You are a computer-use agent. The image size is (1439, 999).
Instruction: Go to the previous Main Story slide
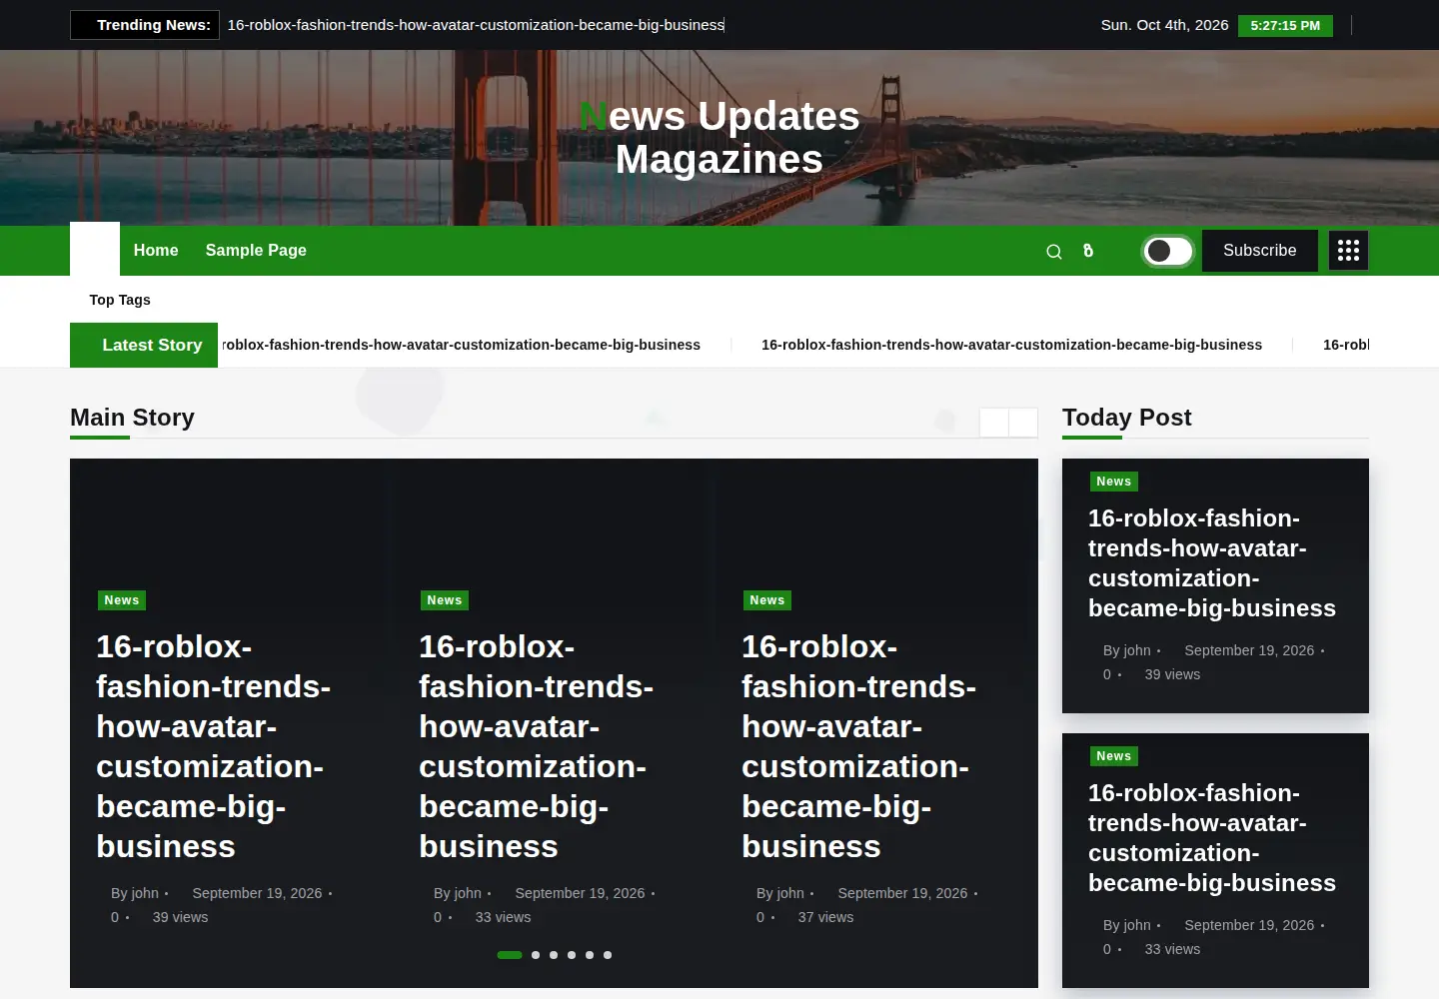coord(993,423)
